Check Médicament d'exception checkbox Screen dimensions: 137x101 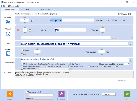(22, 66)
